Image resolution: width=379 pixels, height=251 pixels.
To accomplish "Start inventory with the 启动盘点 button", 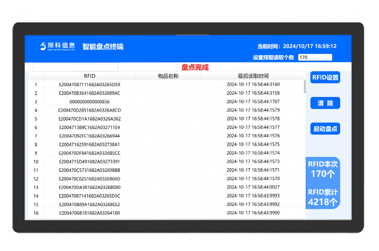I will 325,129.
